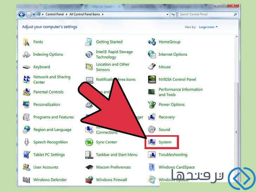
Task: Click the Sync Center label
Action: click(107, 142)
